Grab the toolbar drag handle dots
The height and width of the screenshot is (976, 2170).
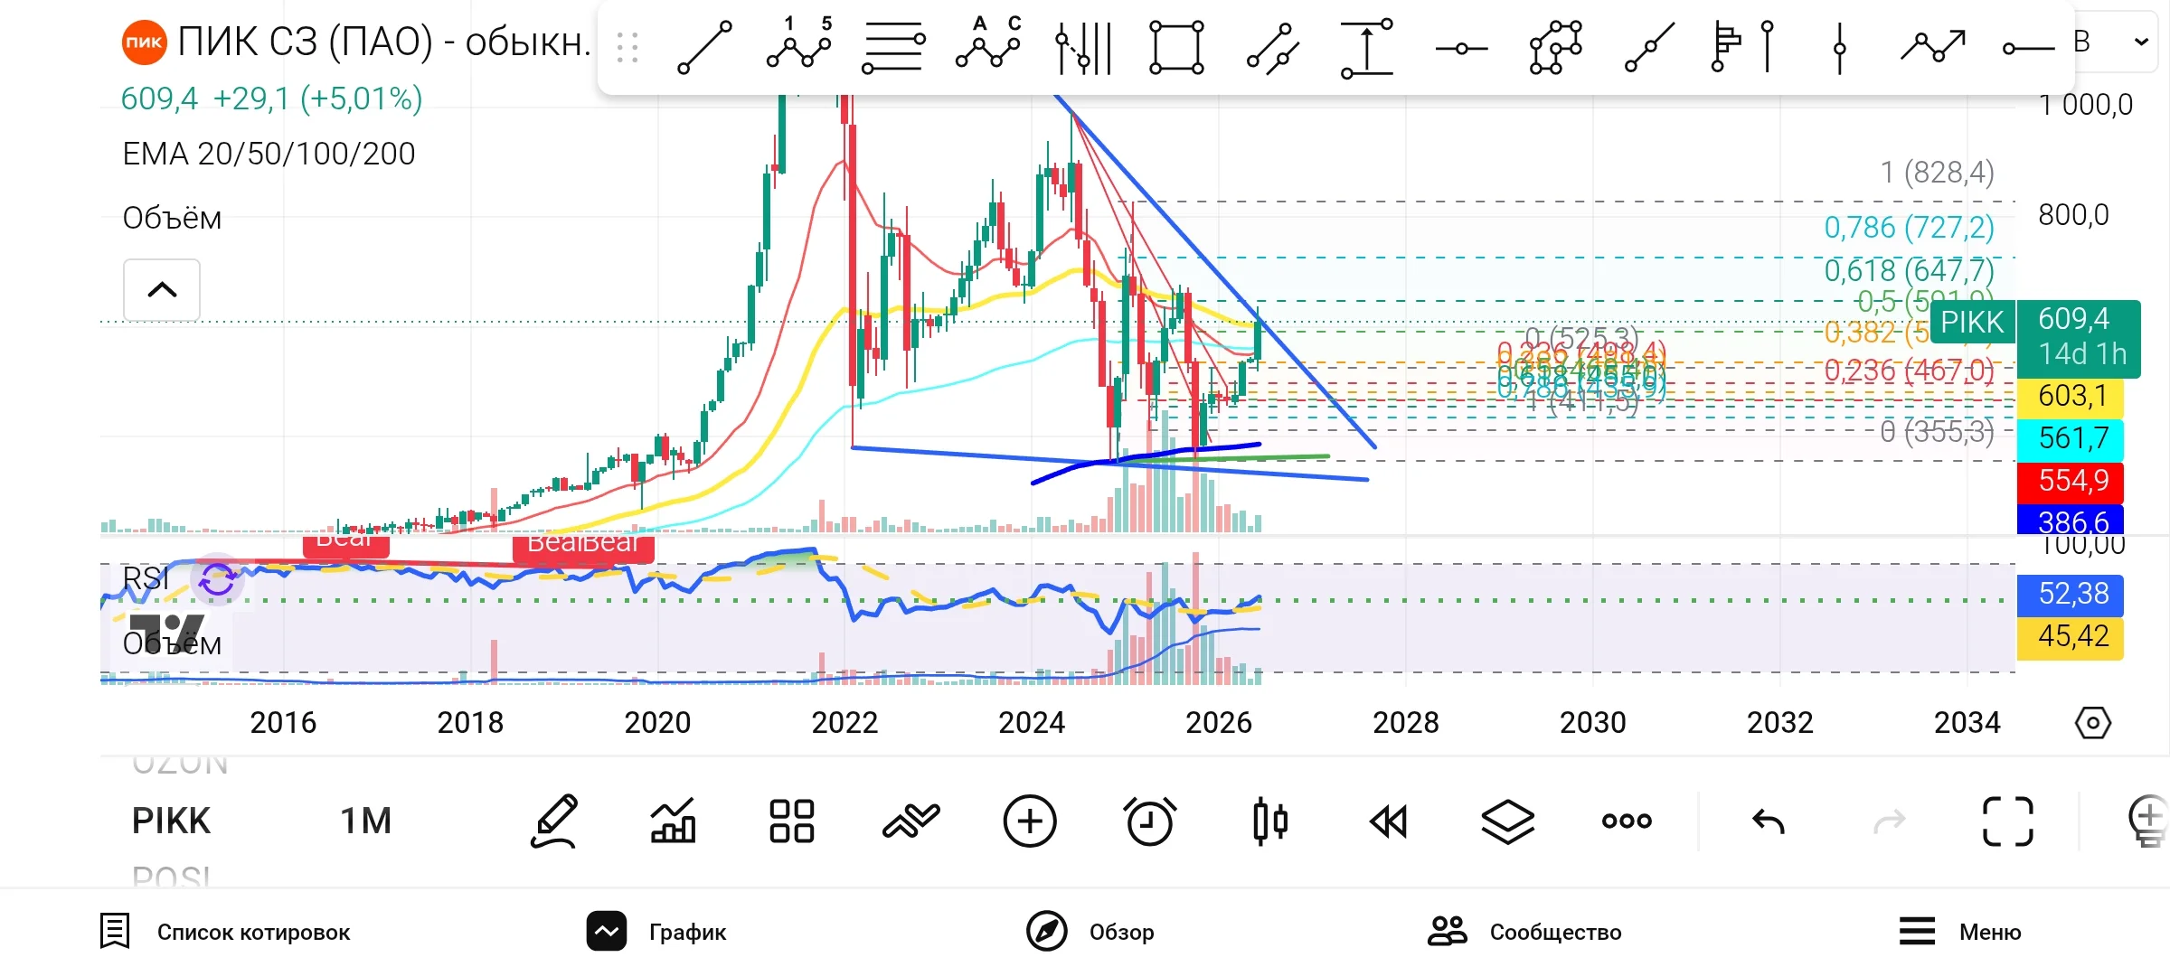[627, 47]
